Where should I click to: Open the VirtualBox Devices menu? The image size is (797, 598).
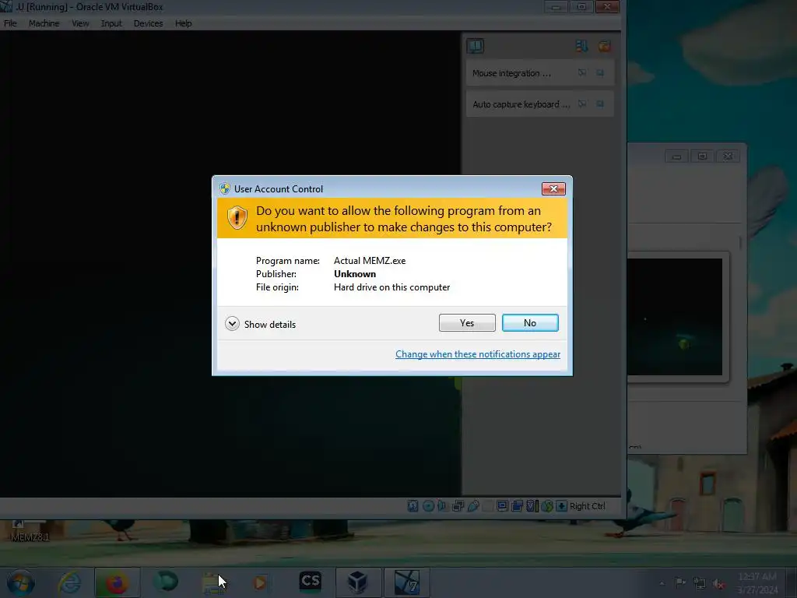[x=148, y=23]
